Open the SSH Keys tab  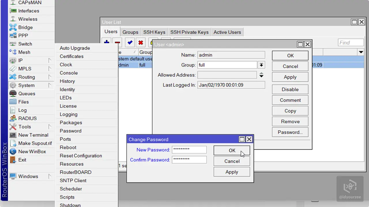click(x=154, y=32)
